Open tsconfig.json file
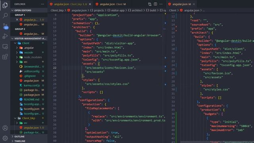The width and height of the screenshot is (254, 143). coord(29,109)
